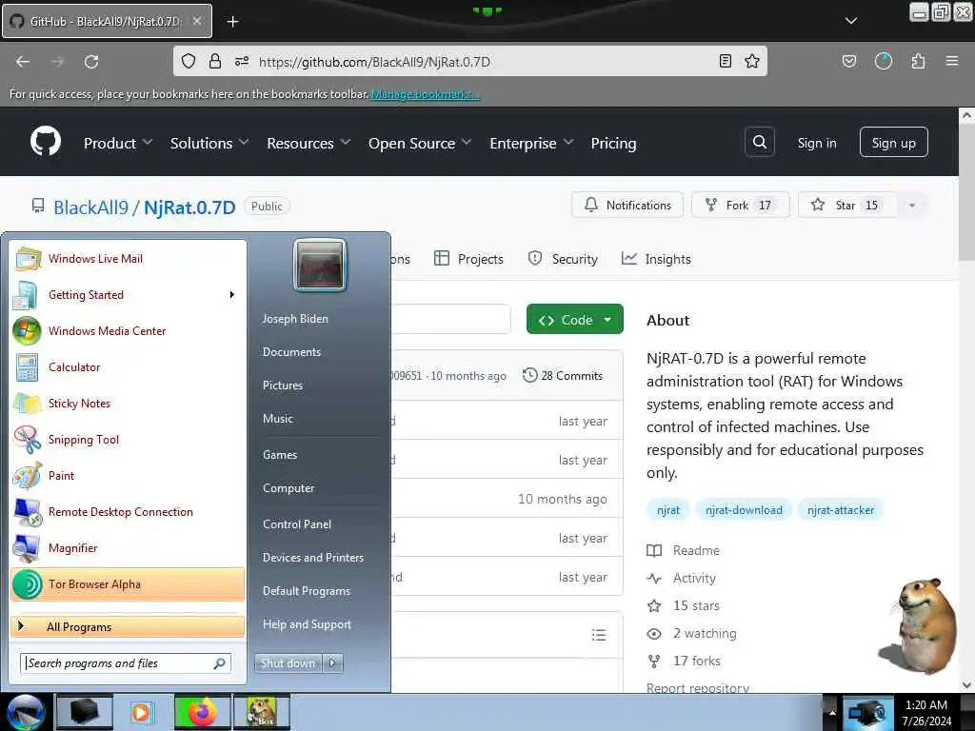Open the GitHub search magnifier button
This screenshot has height=731, width=975.
(x=759, y=143)
